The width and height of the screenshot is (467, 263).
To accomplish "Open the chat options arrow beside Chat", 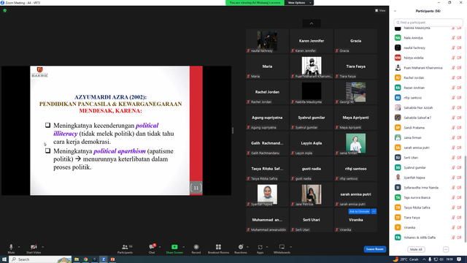I will [x=160, y=247].
